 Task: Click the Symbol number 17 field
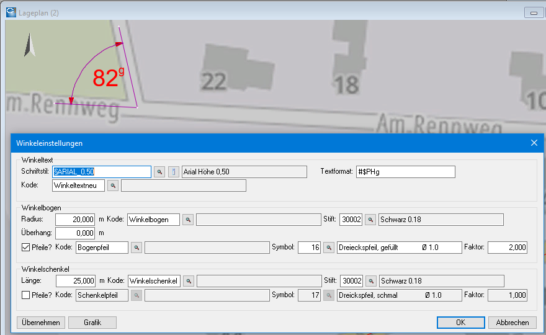[x=309, y=295]
